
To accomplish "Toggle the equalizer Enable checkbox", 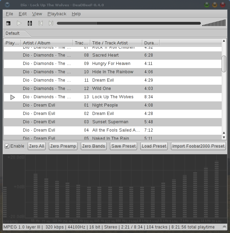I will tap(7, 146).
